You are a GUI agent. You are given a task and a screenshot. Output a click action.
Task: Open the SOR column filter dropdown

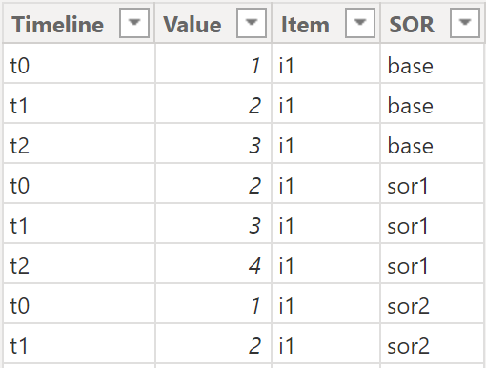pos(465,23)
